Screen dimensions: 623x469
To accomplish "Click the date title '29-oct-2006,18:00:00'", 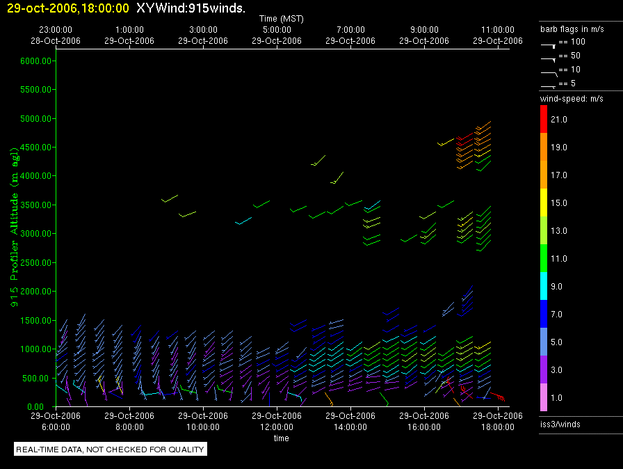I will 68,8.
